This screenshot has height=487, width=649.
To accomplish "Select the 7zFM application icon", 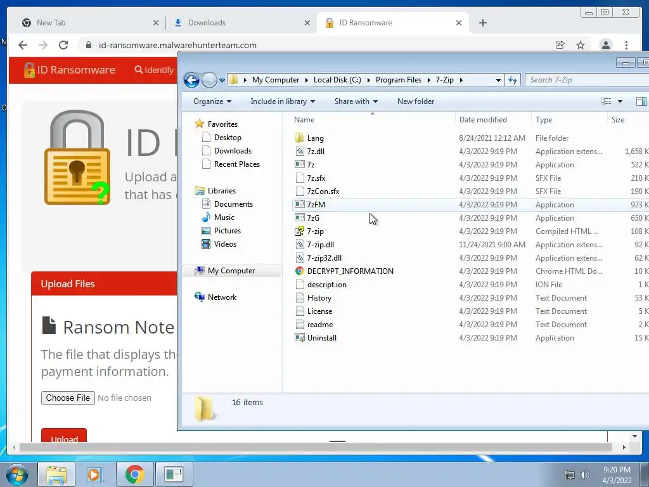I will click(300, 204).
